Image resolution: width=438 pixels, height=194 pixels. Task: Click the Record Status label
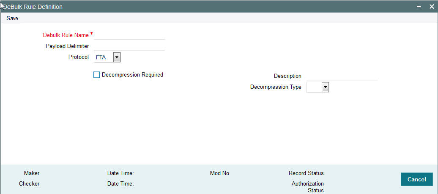tap(306, 173)
